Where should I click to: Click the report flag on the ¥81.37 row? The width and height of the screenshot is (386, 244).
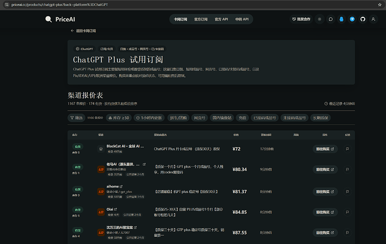pos(347,192)
